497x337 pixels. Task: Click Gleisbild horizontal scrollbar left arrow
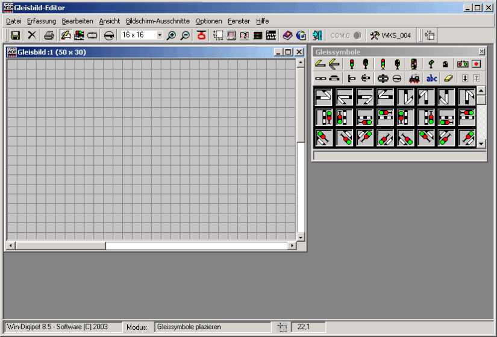click(x=11, y=245)
